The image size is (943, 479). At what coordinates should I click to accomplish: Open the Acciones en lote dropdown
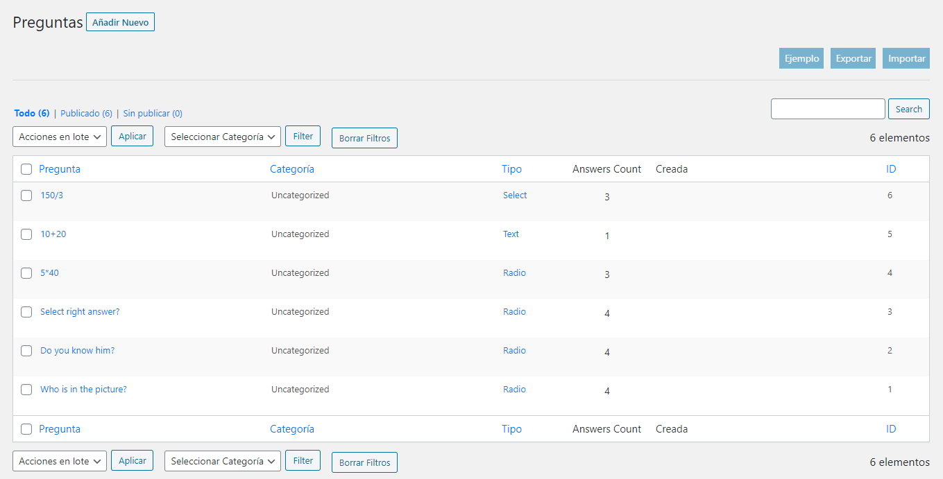[59, 136]
